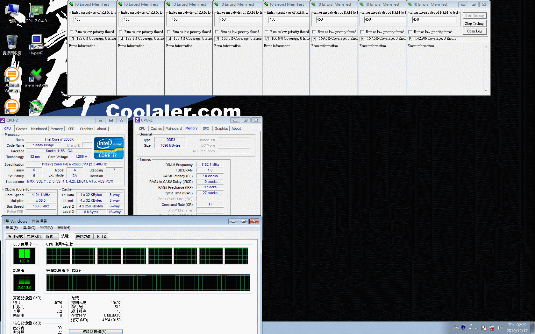This screenshot has height=334, width=535.
Task: Switch to the 網路功能 tab in Task Manager
Action: pyautogui.click(x=84, y=237)
